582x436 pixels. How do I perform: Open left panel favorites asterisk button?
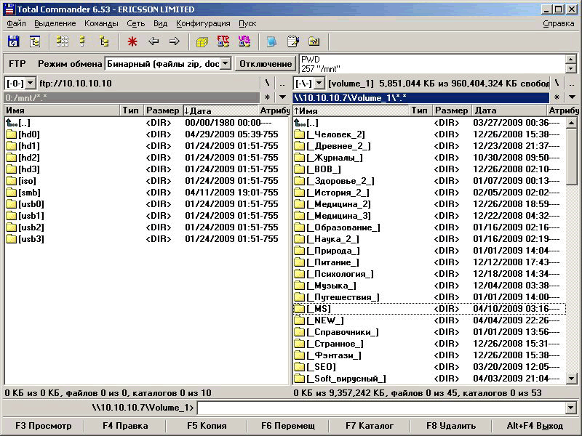point(267,97)
